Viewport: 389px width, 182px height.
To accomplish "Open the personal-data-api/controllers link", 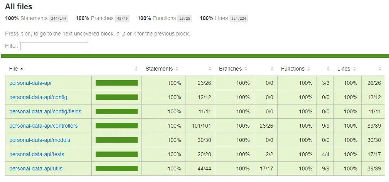I will point(44,126).
